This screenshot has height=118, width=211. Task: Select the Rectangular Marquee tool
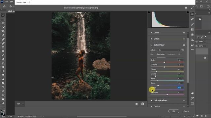[3, 19]
